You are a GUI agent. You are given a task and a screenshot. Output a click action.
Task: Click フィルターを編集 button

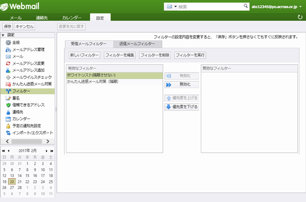[x=120, y=55]
